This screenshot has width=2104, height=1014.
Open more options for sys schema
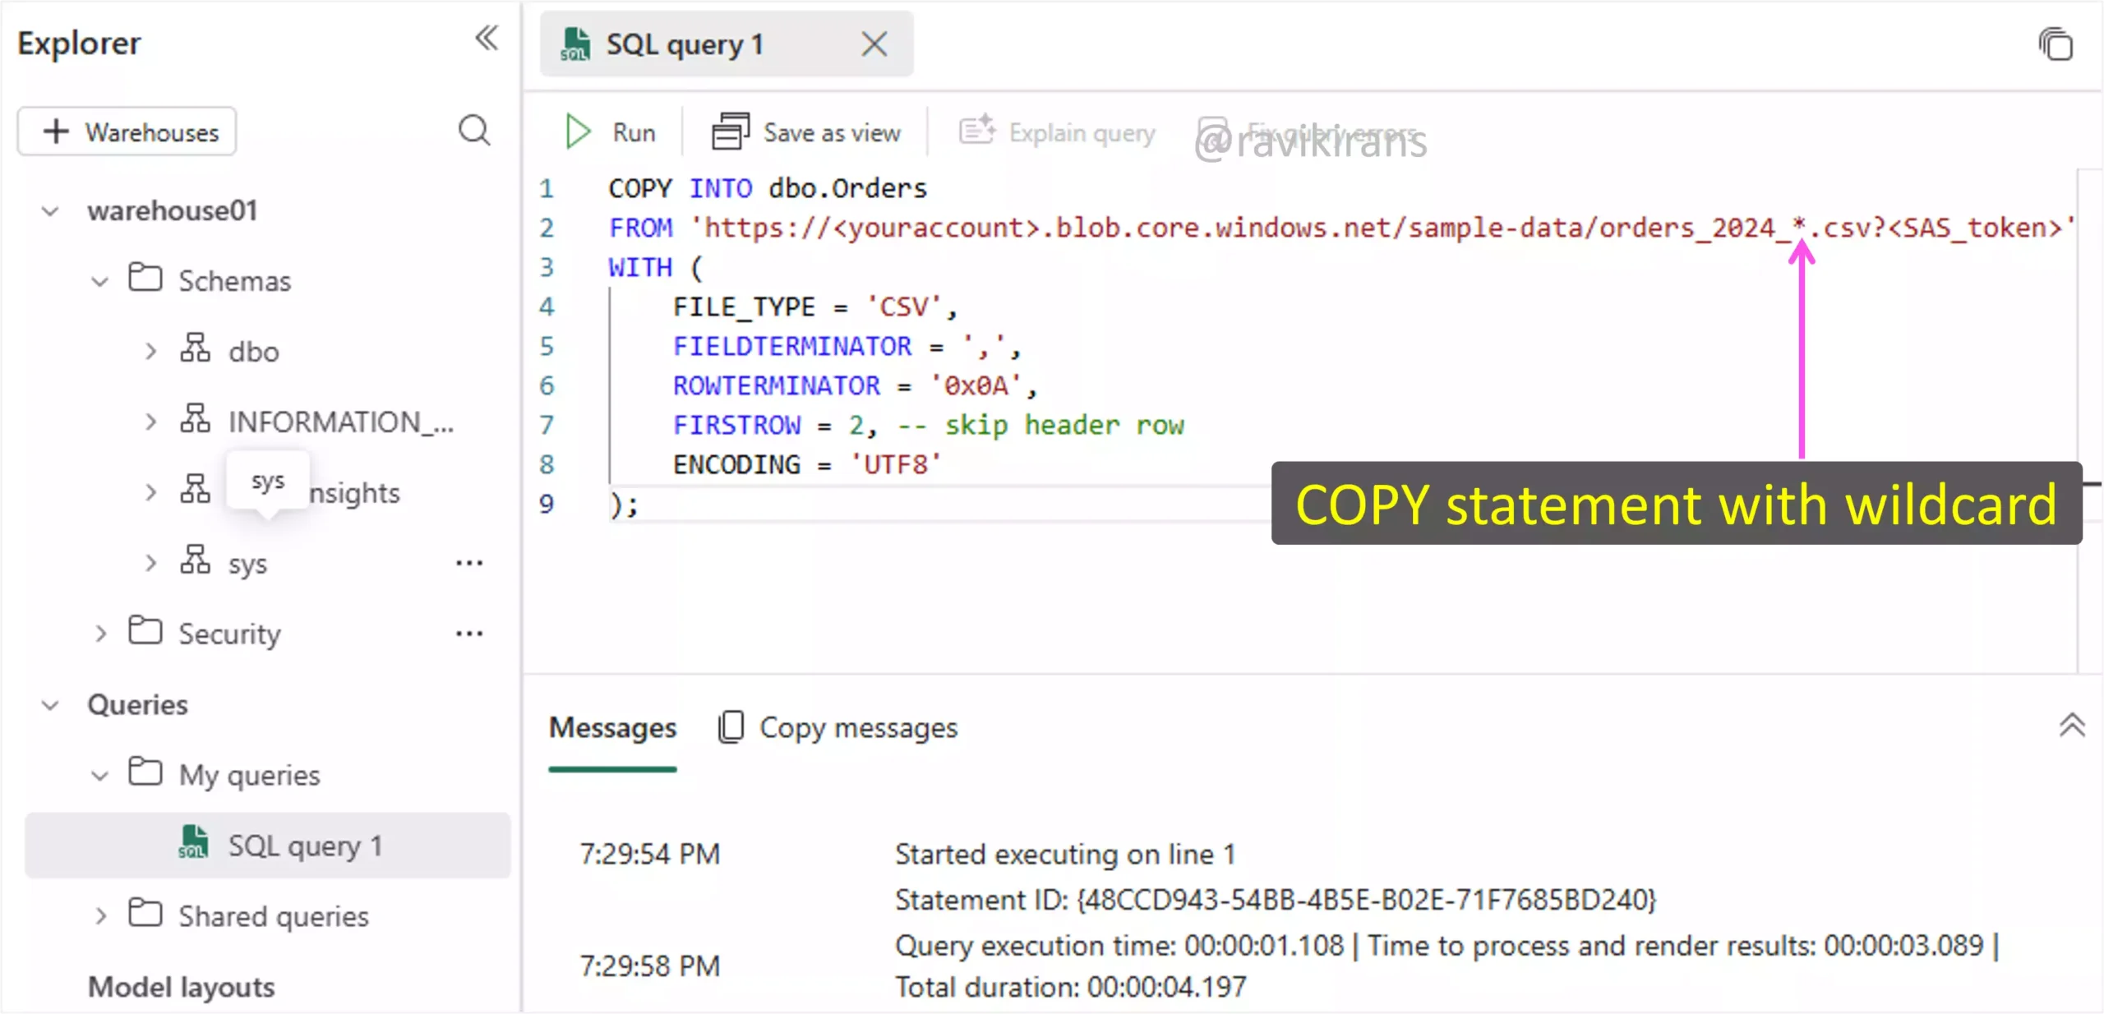tap(469, 563)
